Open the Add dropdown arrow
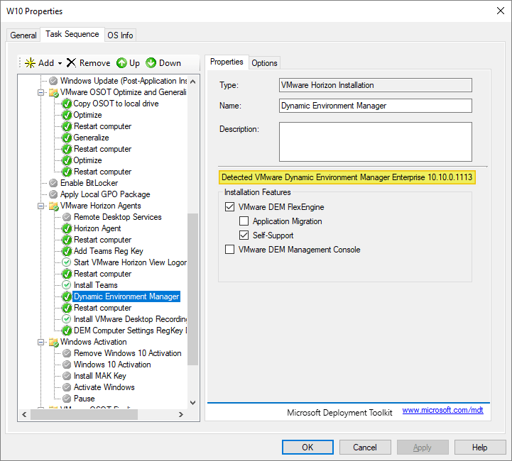512x461 pixels. coord(60,63)
